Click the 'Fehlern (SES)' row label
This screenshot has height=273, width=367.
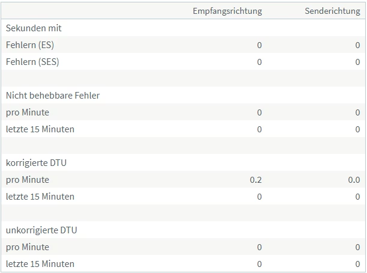(32, 61)
